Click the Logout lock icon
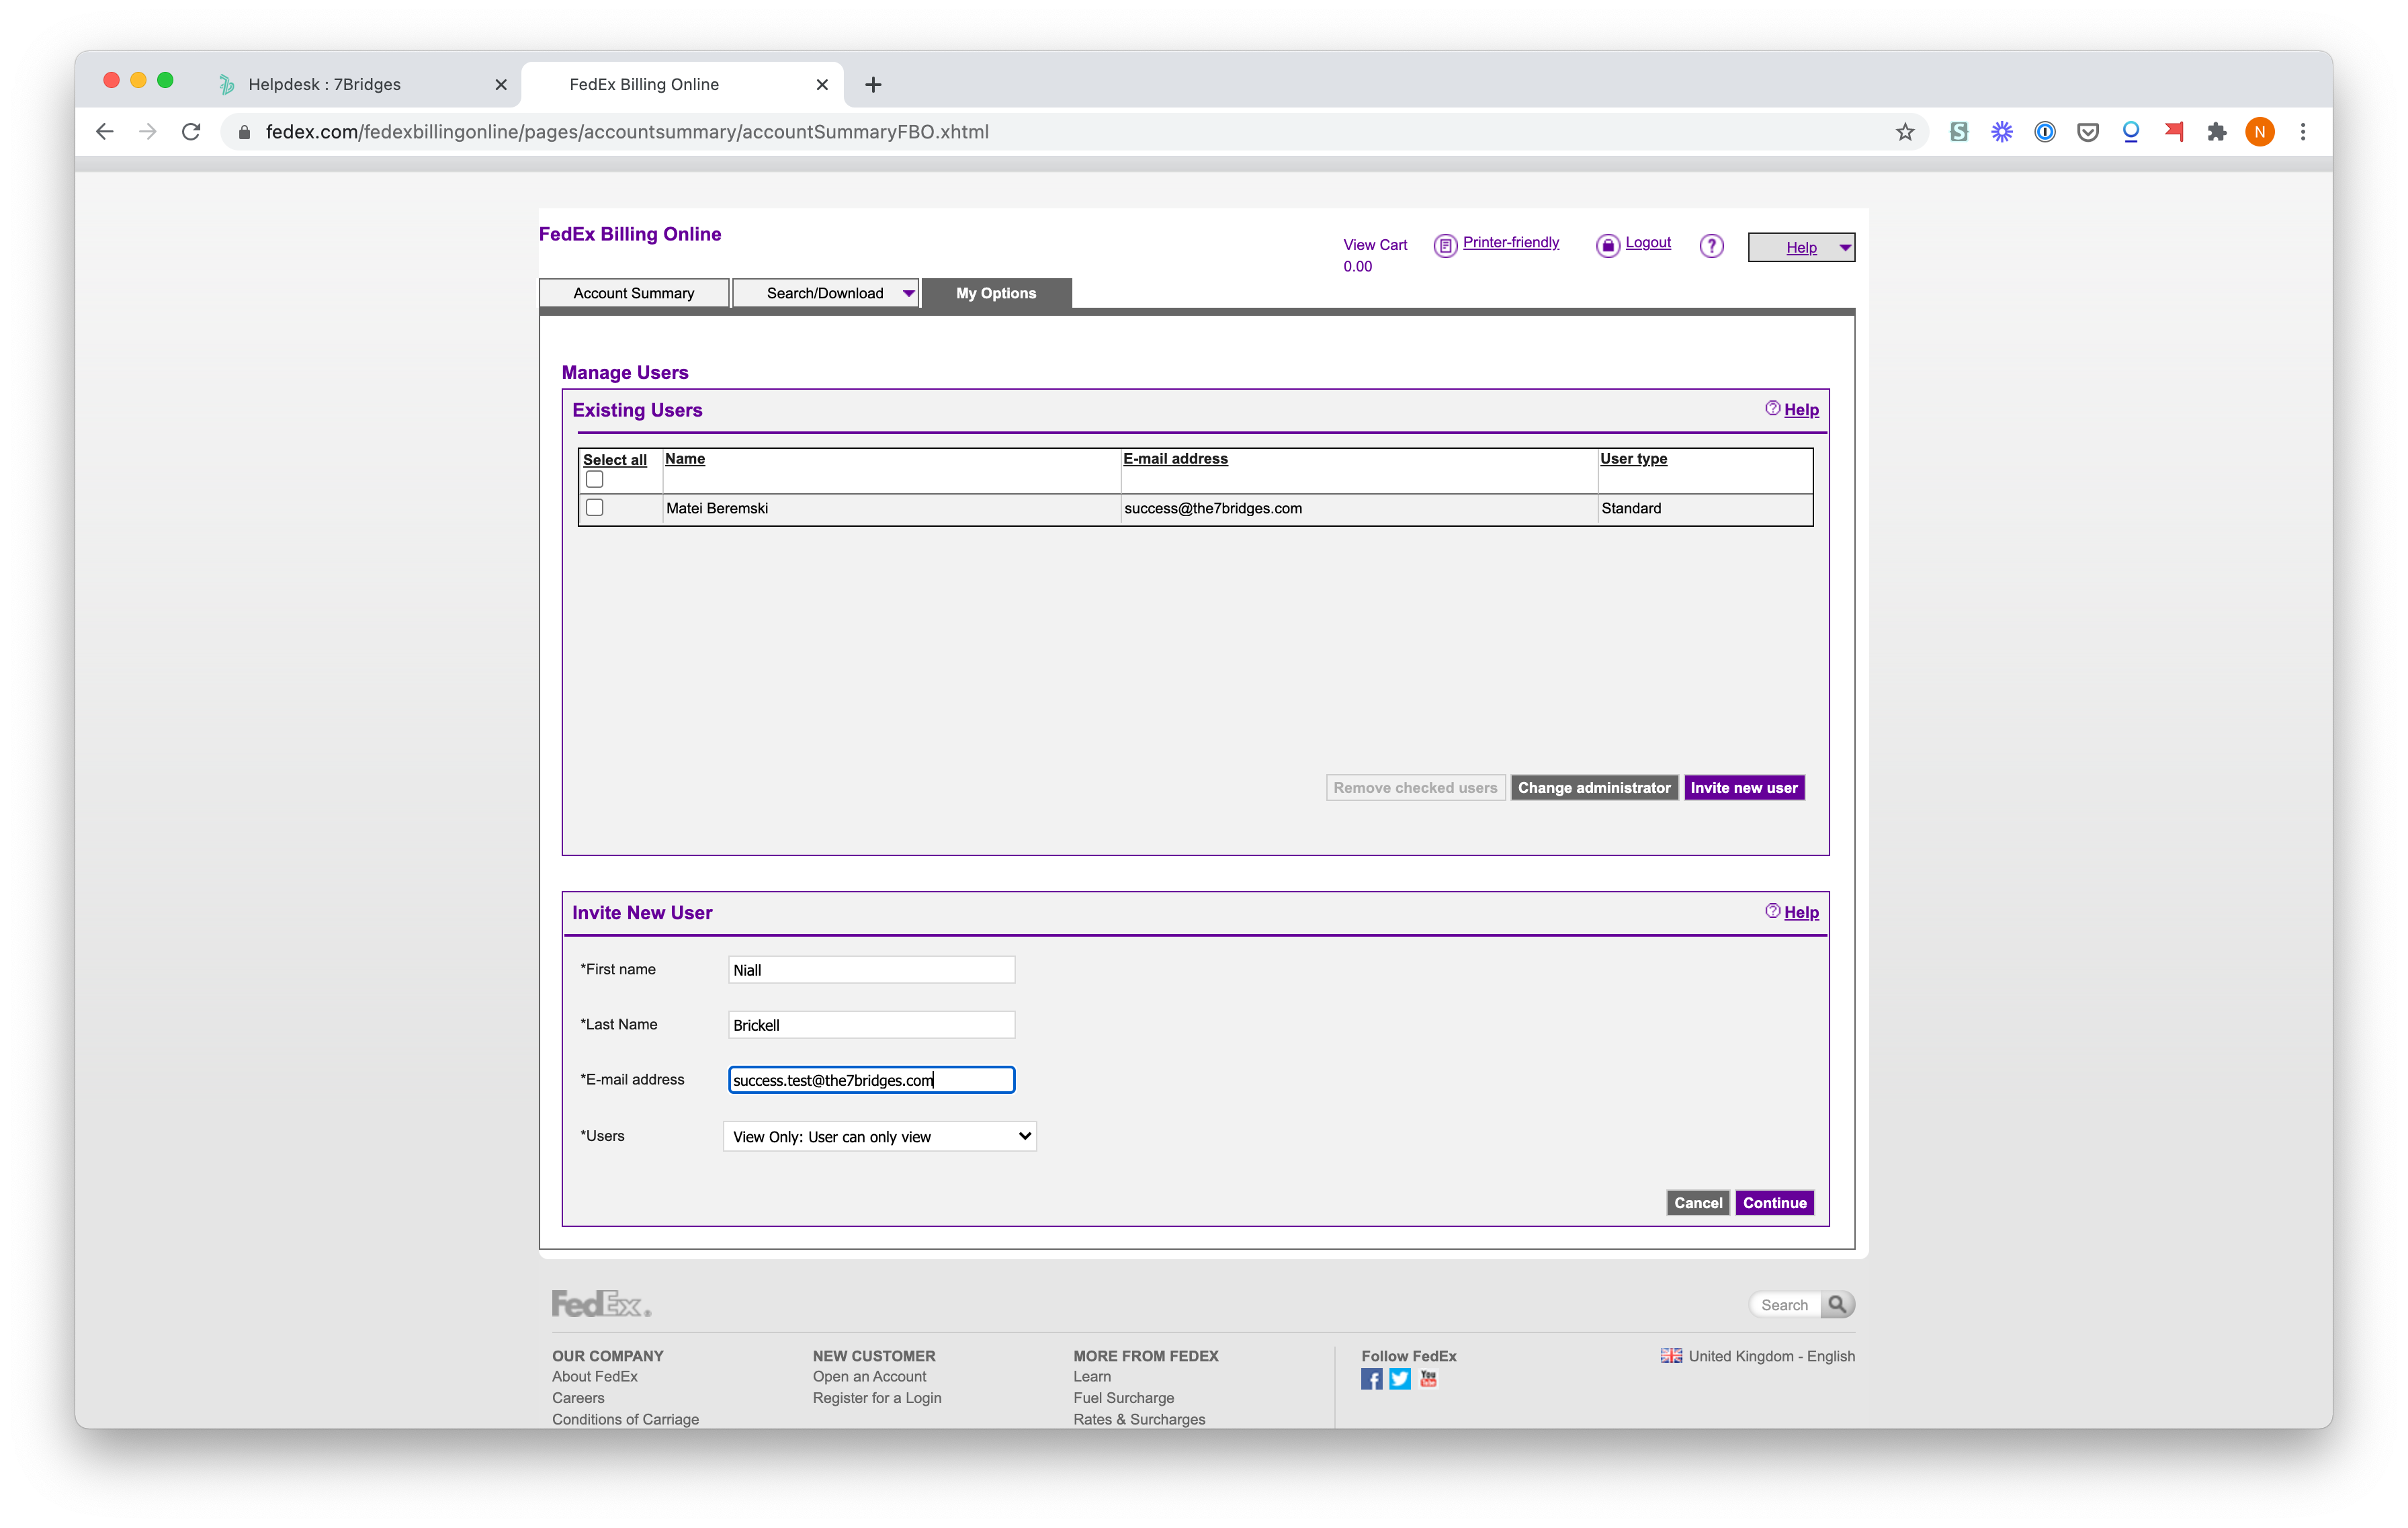 coord(1607,245)
